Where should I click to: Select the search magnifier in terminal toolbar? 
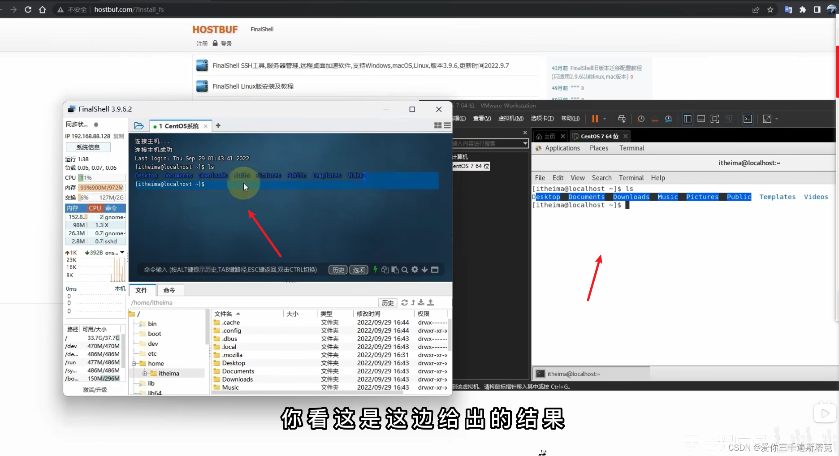click(x=405, y=270)
